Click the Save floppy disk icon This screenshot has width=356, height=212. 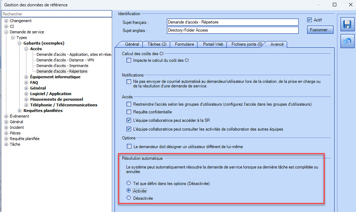tap(347, 24)
